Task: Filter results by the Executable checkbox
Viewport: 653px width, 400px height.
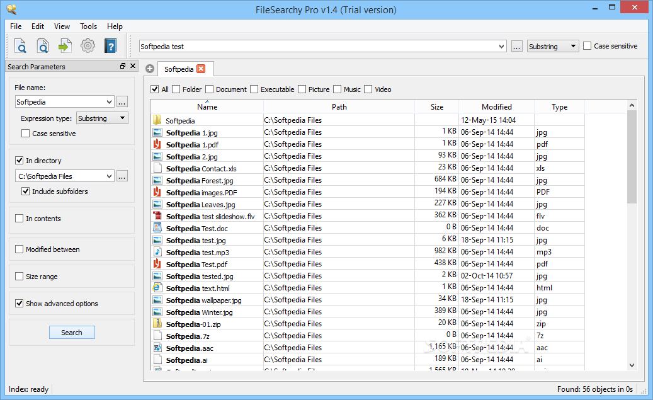Action: [254, 89]
